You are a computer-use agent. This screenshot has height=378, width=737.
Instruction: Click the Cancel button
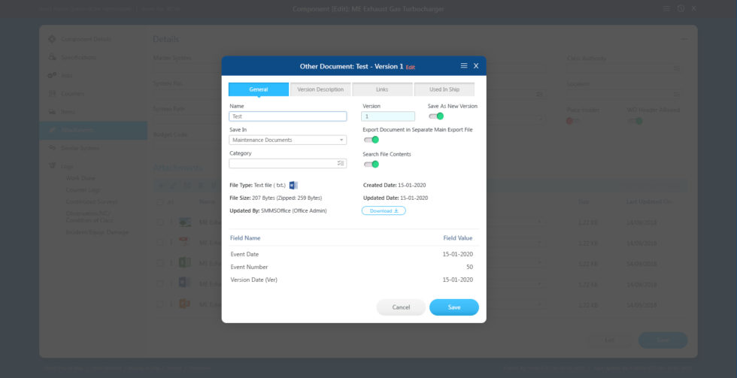click(401, 307)
